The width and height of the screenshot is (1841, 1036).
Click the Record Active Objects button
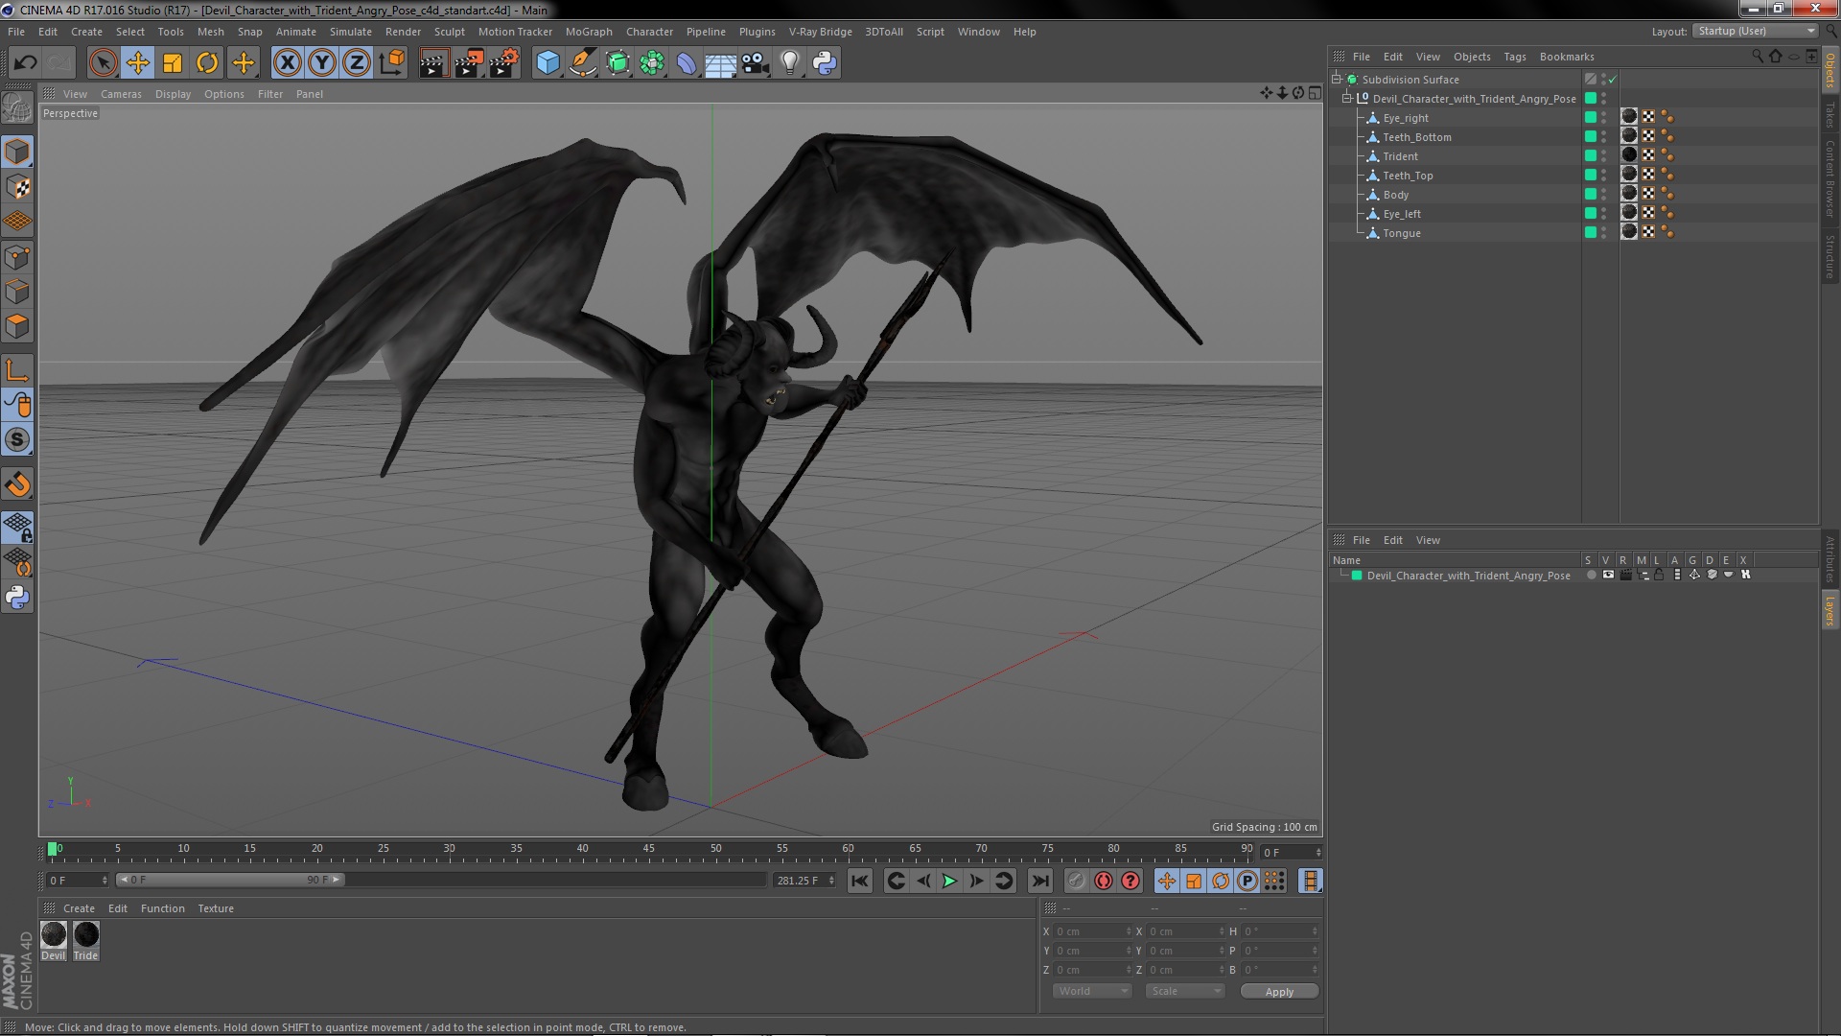[x=1077, y=881]
